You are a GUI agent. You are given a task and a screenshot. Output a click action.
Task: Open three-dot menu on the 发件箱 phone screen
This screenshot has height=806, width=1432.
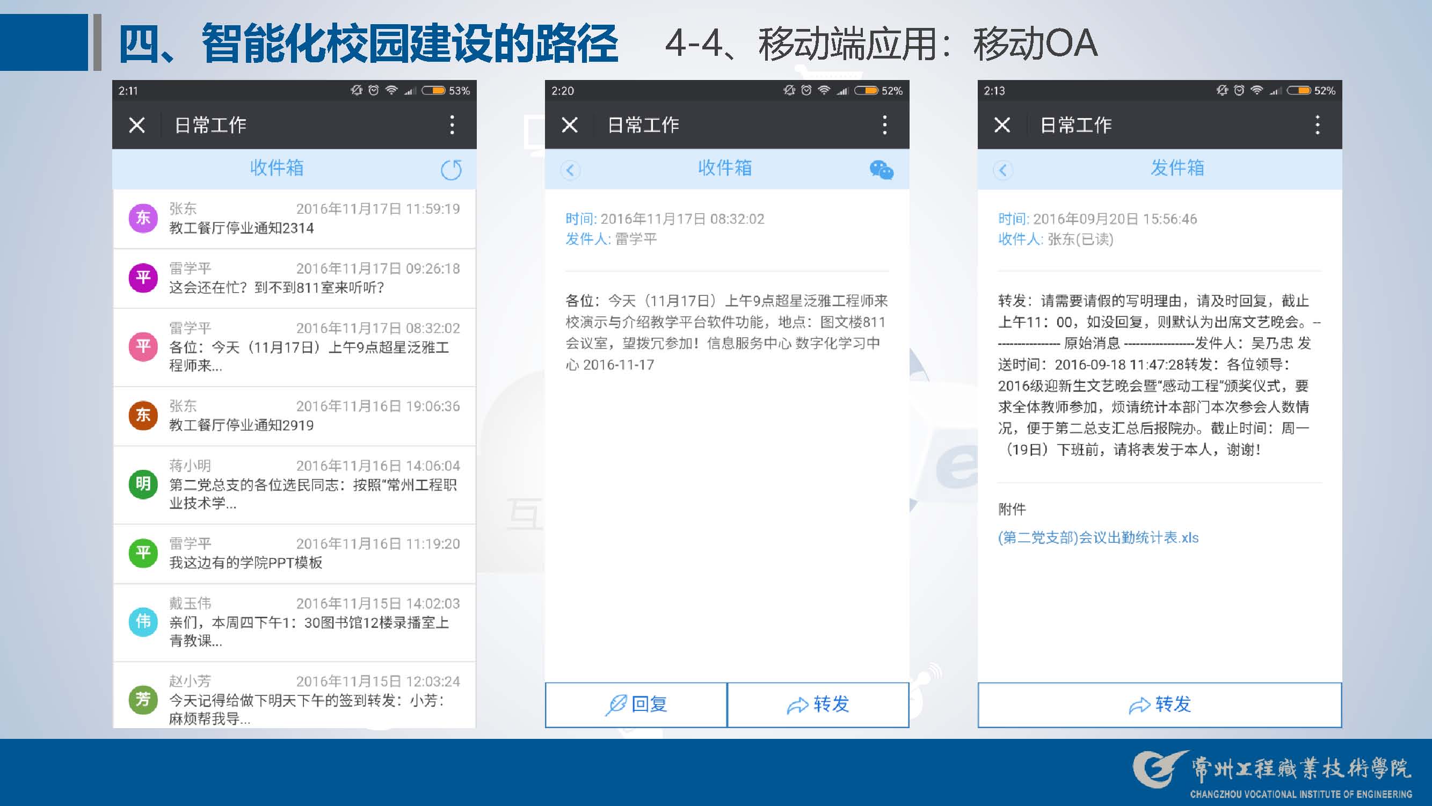coord(1317,125)
